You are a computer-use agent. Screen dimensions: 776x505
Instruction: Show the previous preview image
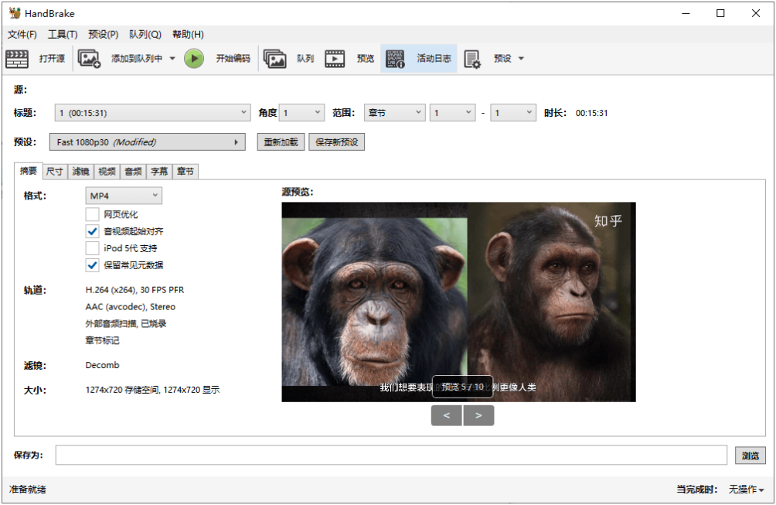(x=447, y=415)
